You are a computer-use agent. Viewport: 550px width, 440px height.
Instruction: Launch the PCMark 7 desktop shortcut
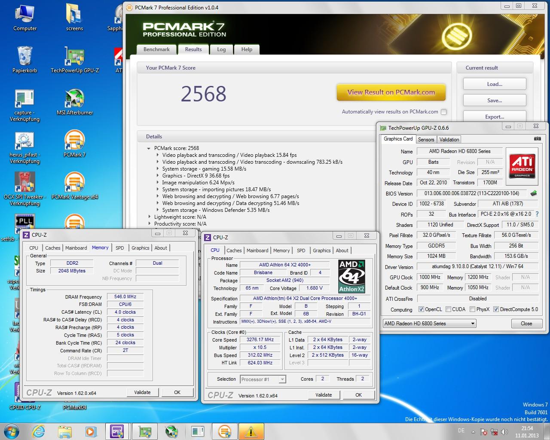coord(75,144)
